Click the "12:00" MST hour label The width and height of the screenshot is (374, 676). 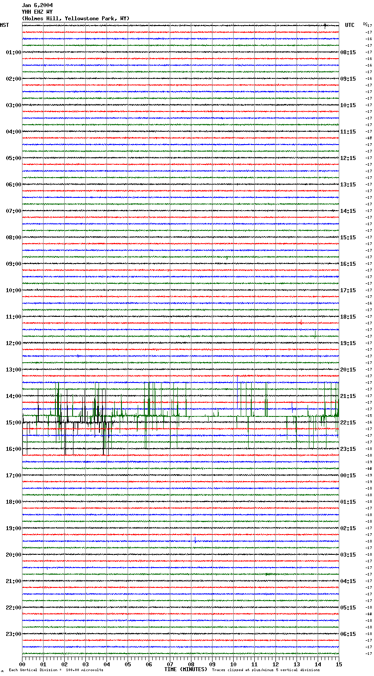14,343
